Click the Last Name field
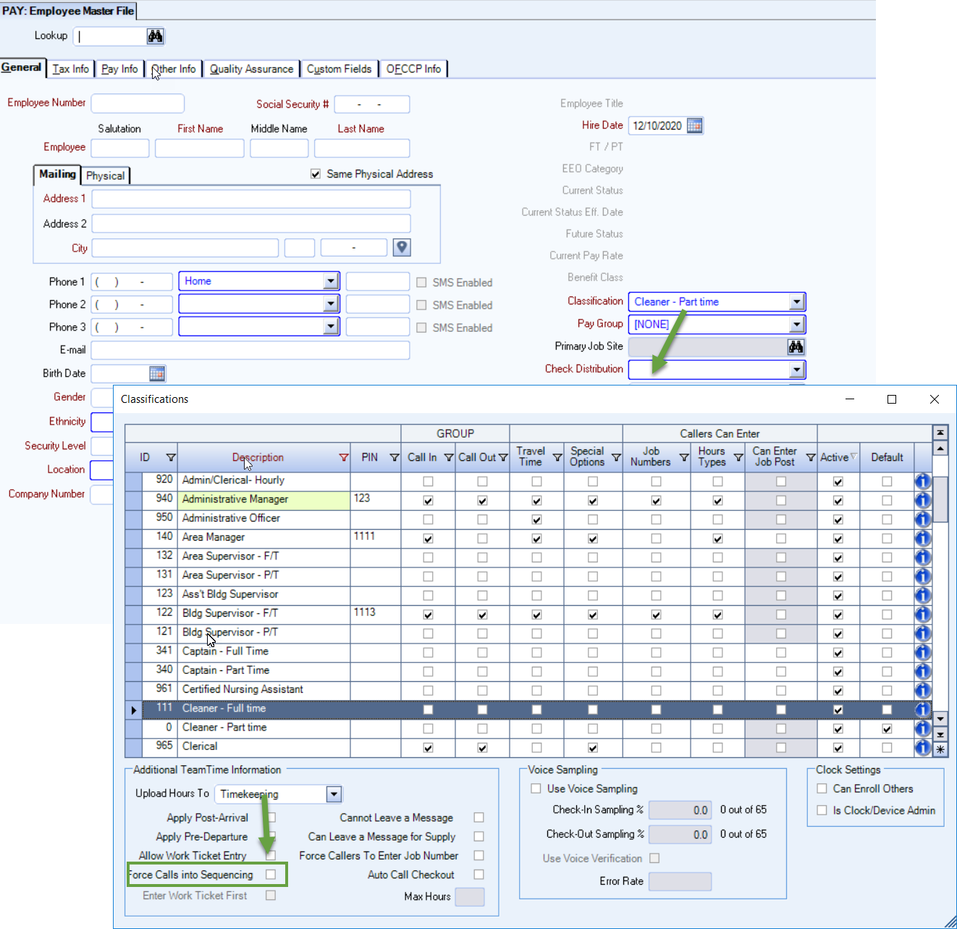The width and height of the screenshot is (957, 929). [362, 148]
